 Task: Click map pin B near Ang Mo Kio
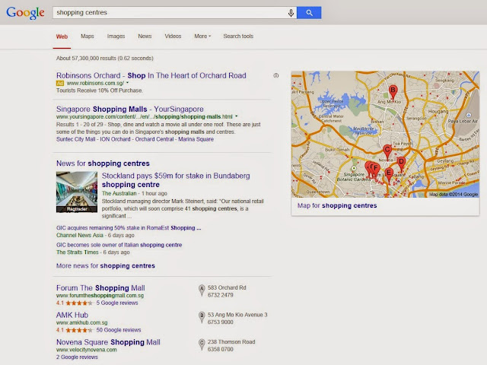(x=393, y=92)
